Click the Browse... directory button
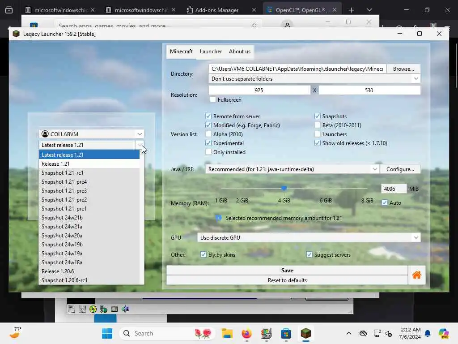The height and width of the screenshot is (344, 458). [x=403, y=69]
